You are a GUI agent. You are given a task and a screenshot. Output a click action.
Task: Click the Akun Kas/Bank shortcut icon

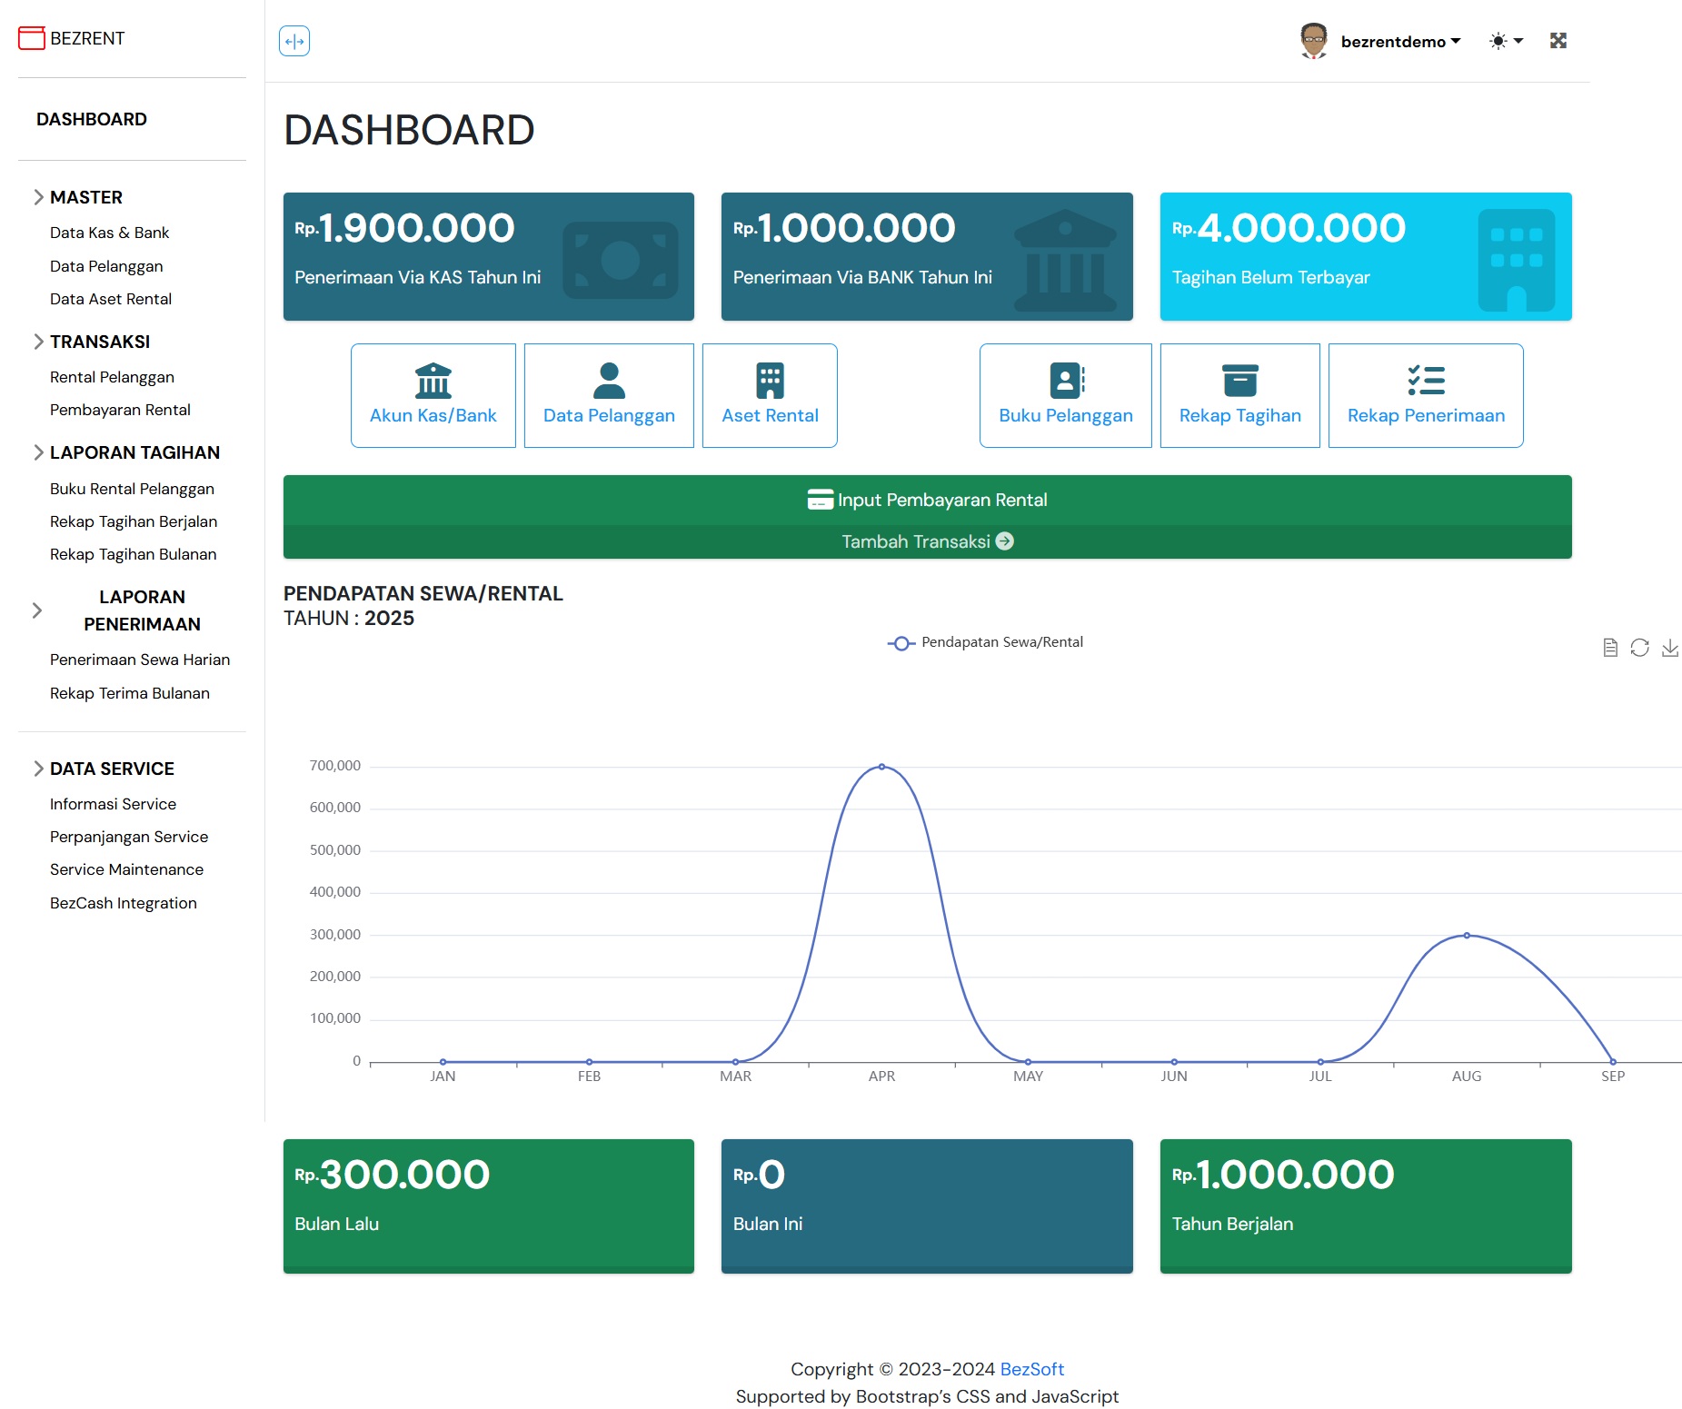pos(433,381)
